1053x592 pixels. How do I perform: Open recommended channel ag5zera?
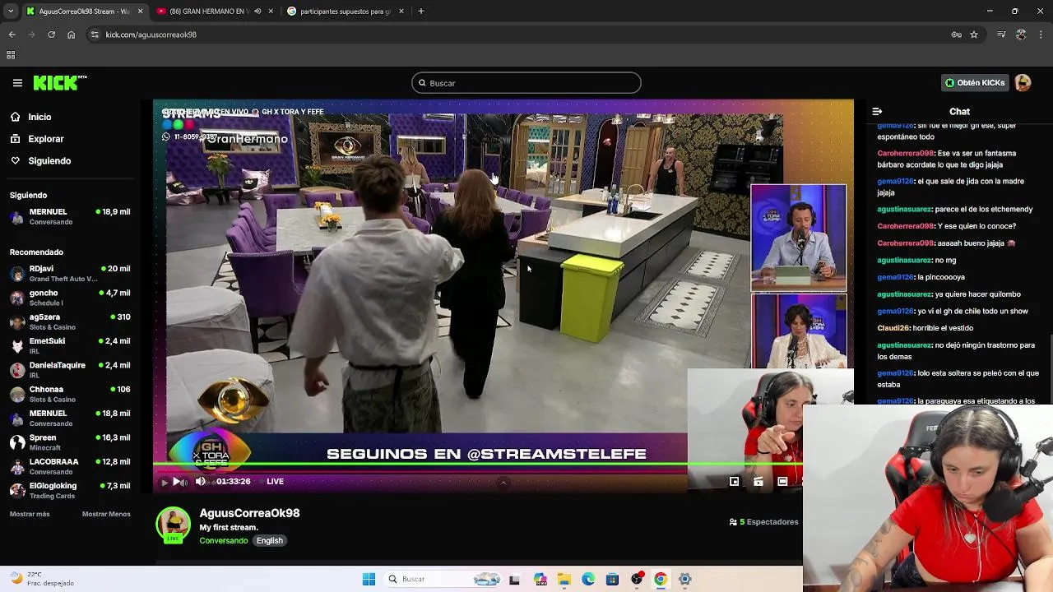pos(70,321)
